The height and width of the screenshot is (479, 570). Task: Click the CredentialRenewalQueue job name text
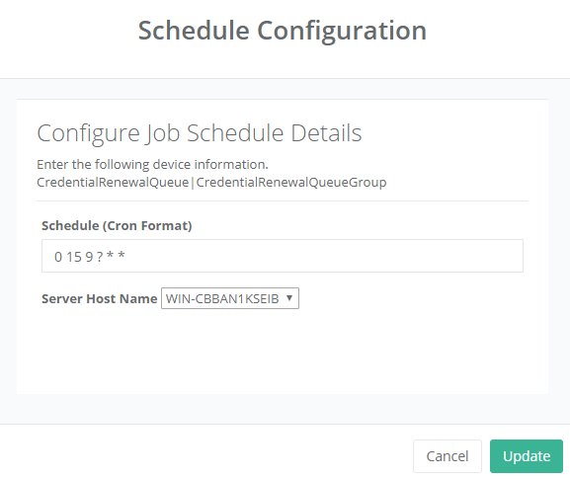pos(113,182)
